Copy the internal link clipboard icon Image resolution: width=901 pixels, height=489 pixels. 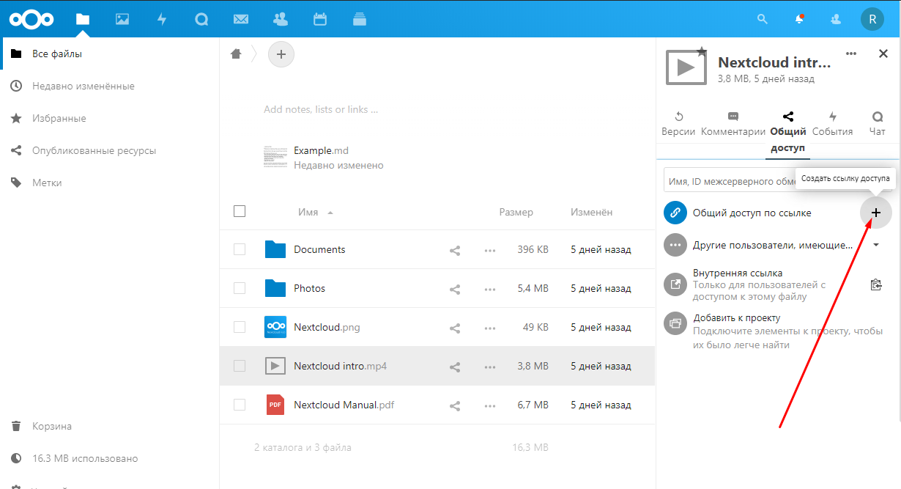(876, 284)
